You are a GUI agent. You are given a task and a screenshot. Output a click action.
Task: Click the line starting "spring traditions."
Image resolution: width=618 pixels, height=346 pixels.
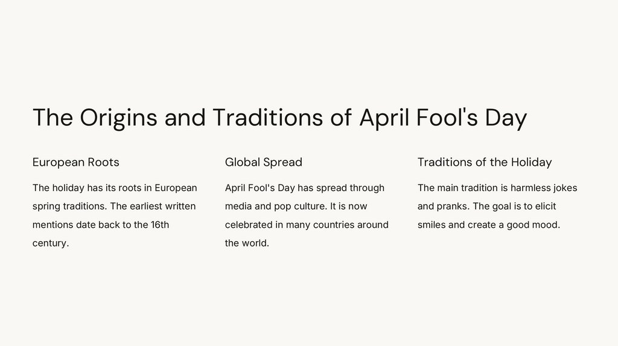(x=114, y=206)
